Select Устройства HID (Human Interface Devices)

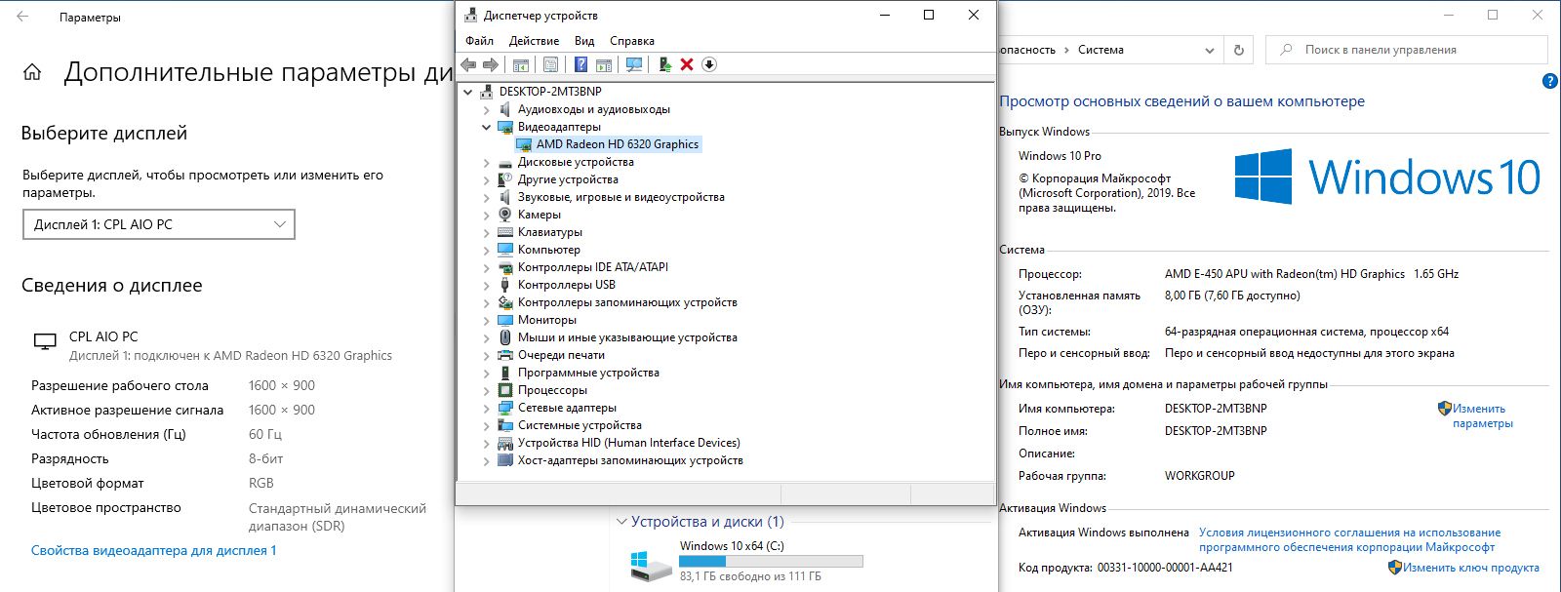click(629, 443)
